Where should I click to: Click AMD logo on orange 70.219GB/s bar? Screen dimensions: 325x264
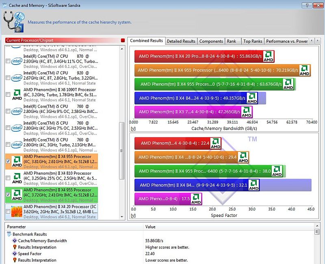(304, 70)
